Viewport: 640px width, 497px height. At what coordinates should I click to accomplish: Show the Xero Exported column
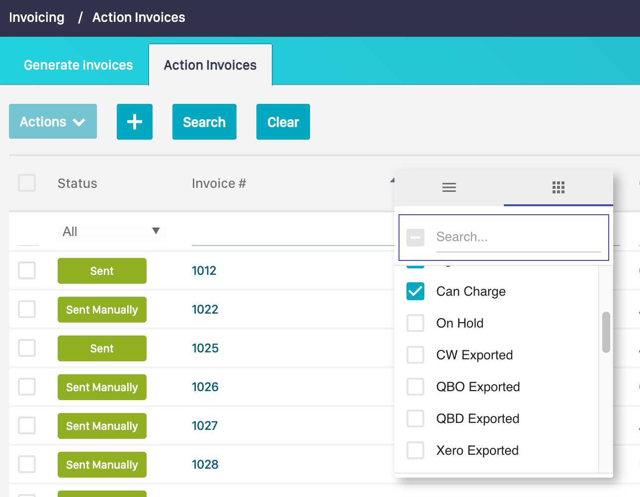[x=415, y=450]
